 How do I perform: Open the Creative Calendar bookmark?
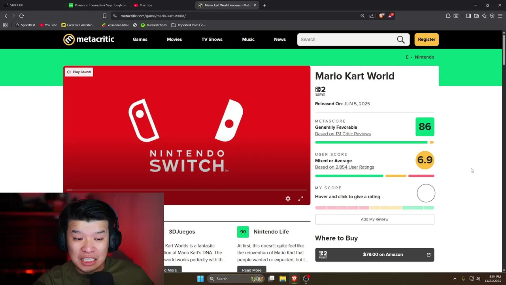tap(77, 25)
